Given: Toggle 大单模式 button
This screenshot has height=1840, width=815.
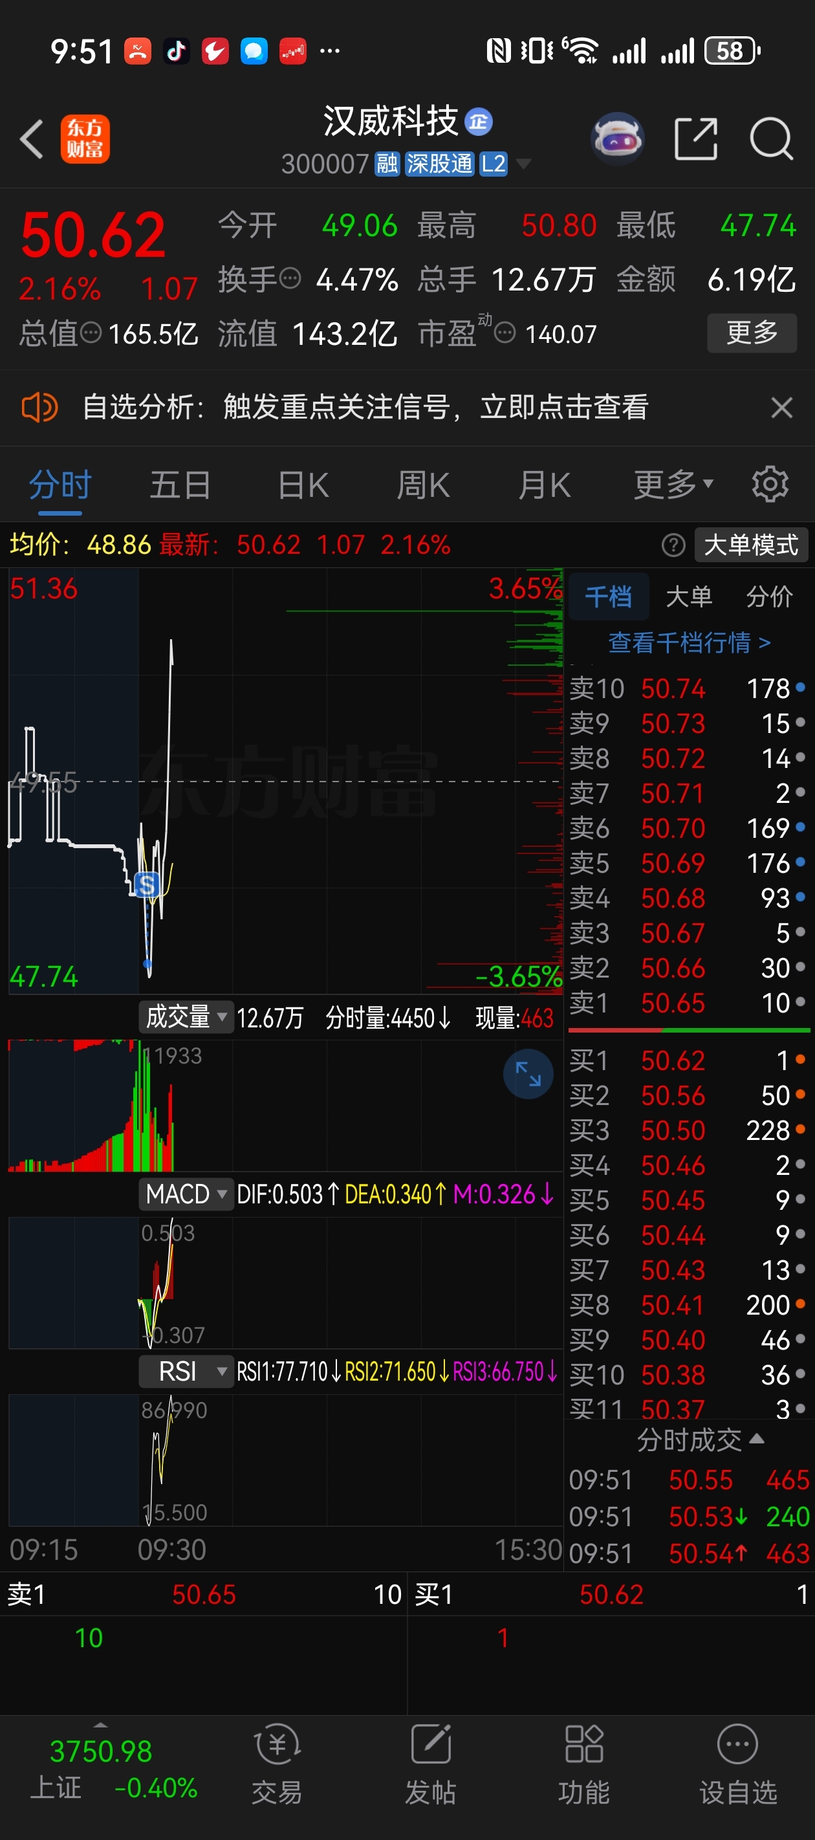Looking at the screenshot, I should [752, 545].
